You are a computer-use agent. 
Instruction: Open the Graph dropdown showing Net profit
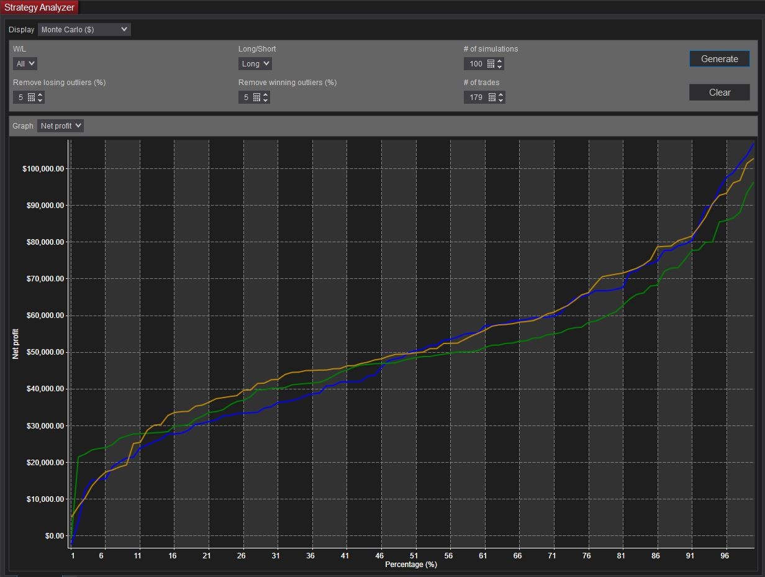point(60,125)
